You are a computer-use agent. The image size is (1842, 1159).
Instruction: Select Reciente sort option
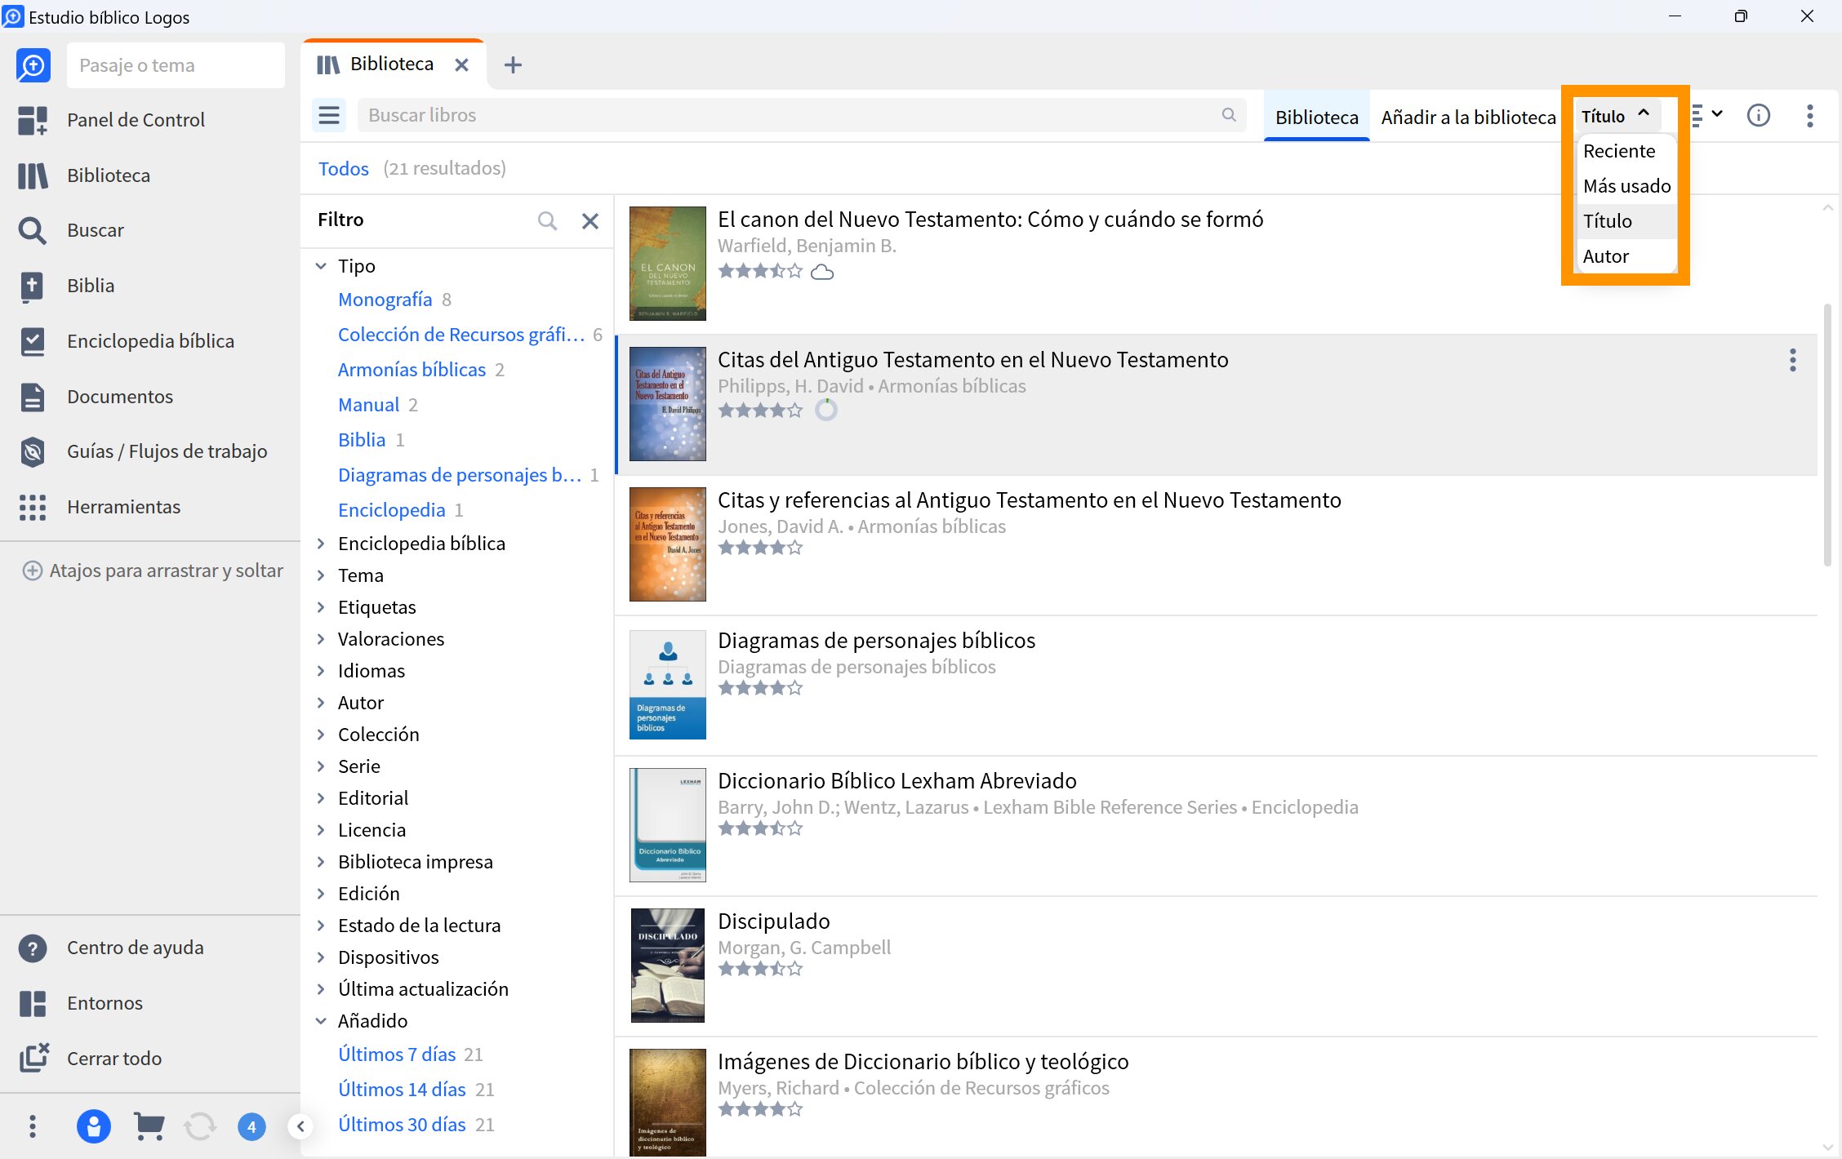click(x=1625, y=151)
